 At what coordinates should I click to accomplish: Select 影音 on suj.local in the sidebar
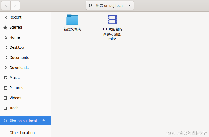(x=25, y=121)
